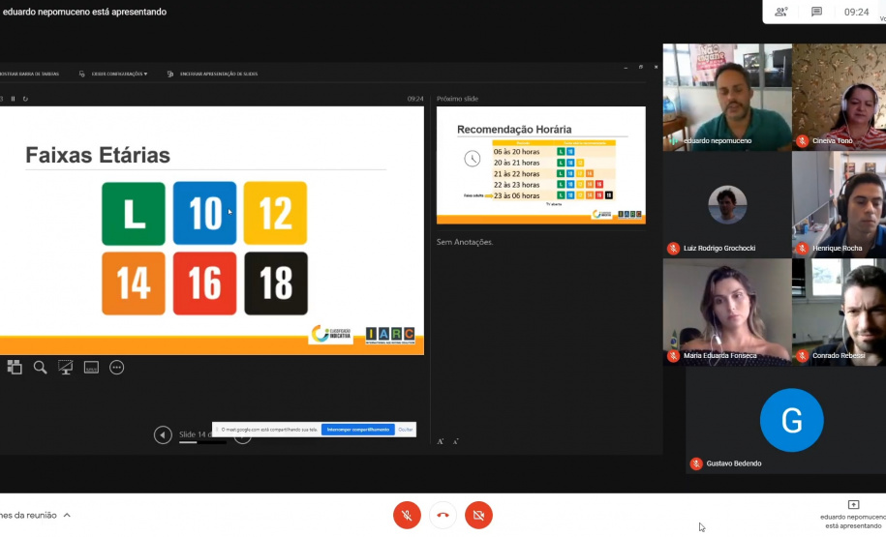Open the see-all-slides grid icon
Image resolution: width=886 pixels, height=537 pixels.
pos(15,367)
